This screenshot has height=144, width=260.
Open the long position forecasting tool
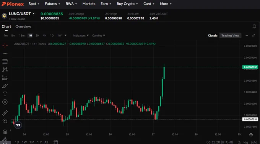(5, 78)
